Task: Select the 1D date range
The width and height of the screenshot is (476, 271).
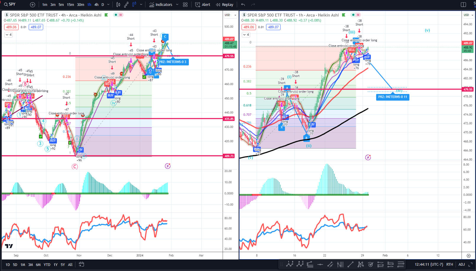Action: click(x=8, y=264)
